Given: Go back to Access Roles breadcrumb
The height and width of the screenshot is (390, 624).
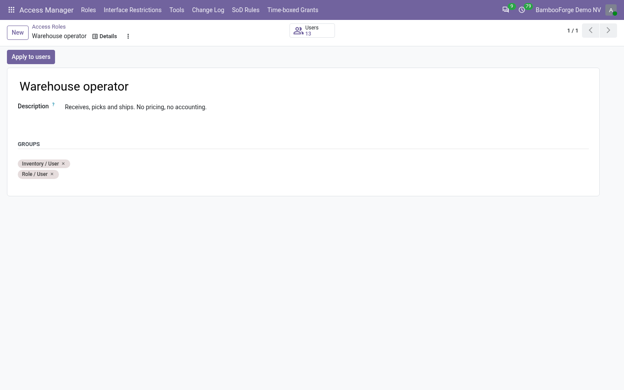Looking at the screenshot, I should click(49, 27).
